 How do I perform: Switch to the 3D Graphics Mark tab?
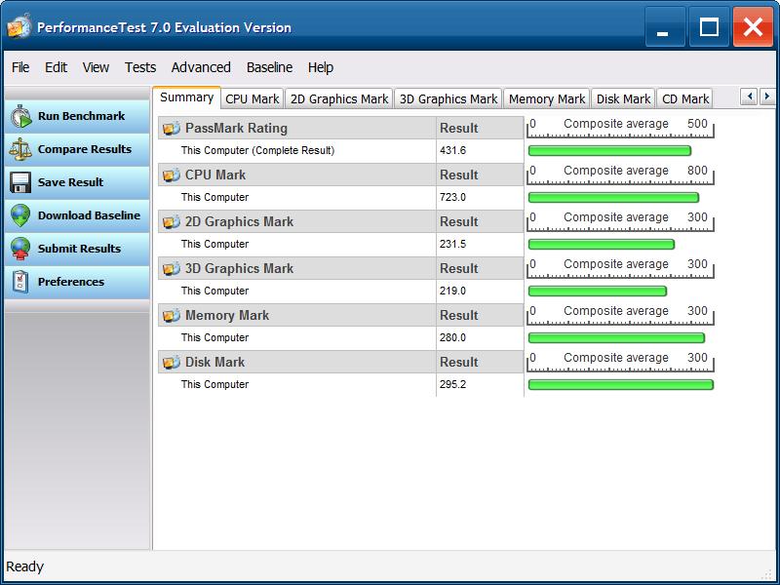[x=448, y=99]
